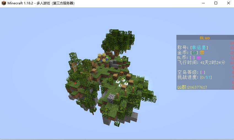The height and width of the screenshot is (140, 234).
Task: Click the red poppy flower on island
Action: 75,83
